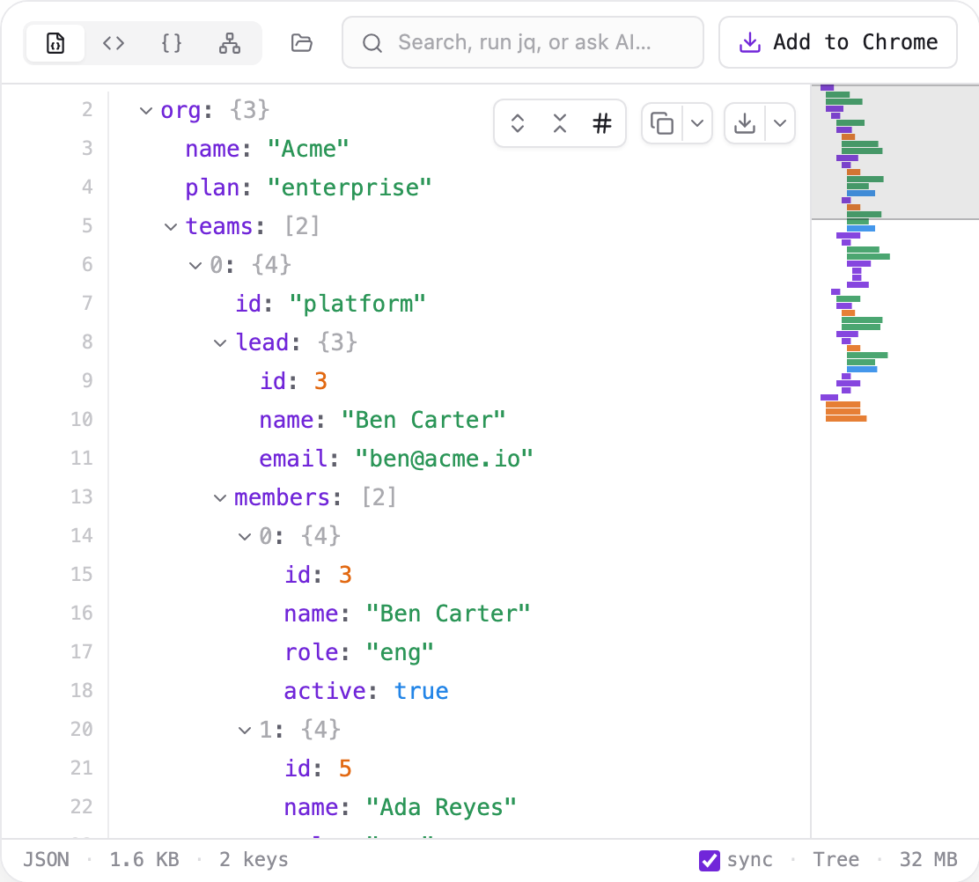Select the JSON file view icon
The image size is (979, 882).
tap(55, 43)
